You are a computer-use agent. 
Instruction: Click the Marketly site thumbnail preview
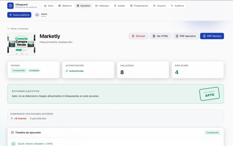click(x=21, y=44)
